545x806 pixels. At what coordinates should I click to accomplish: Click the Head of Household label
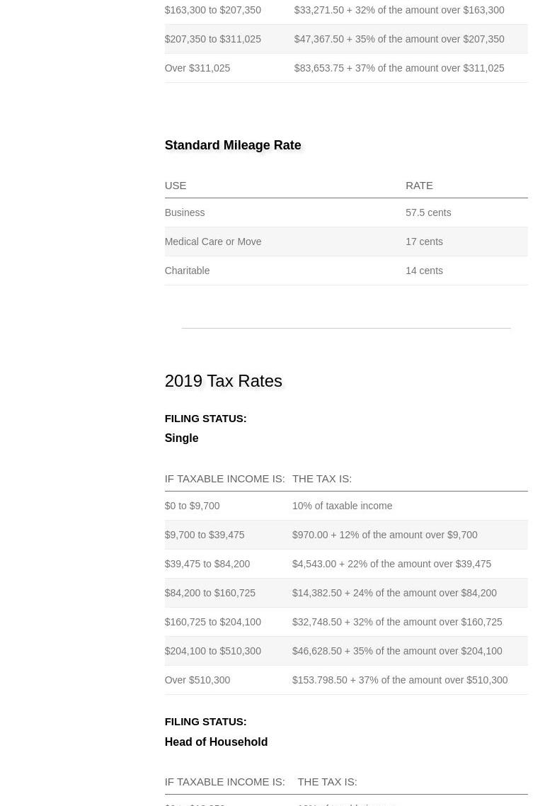point(216,742)
